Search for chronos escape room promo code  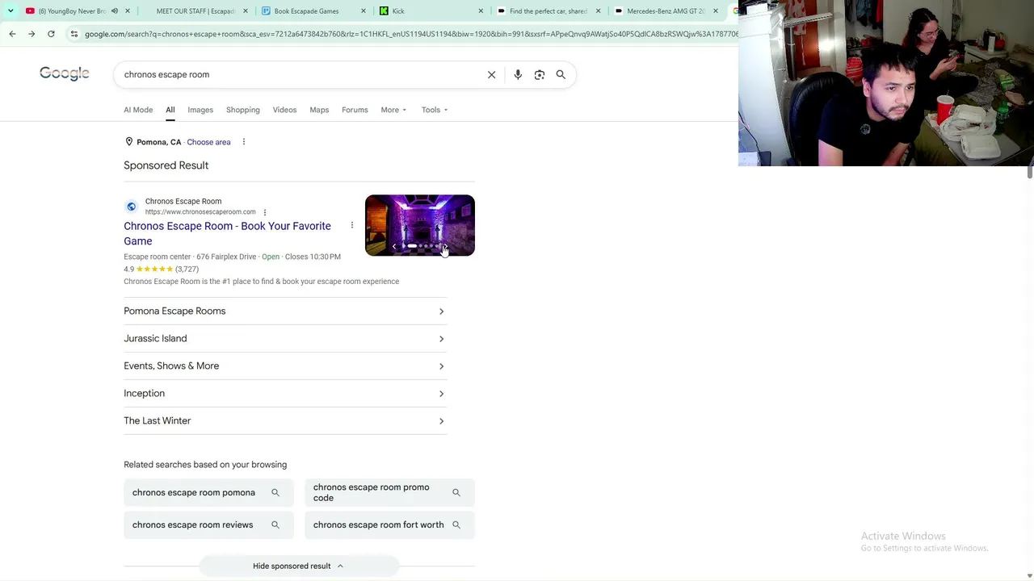pos(389,492)
